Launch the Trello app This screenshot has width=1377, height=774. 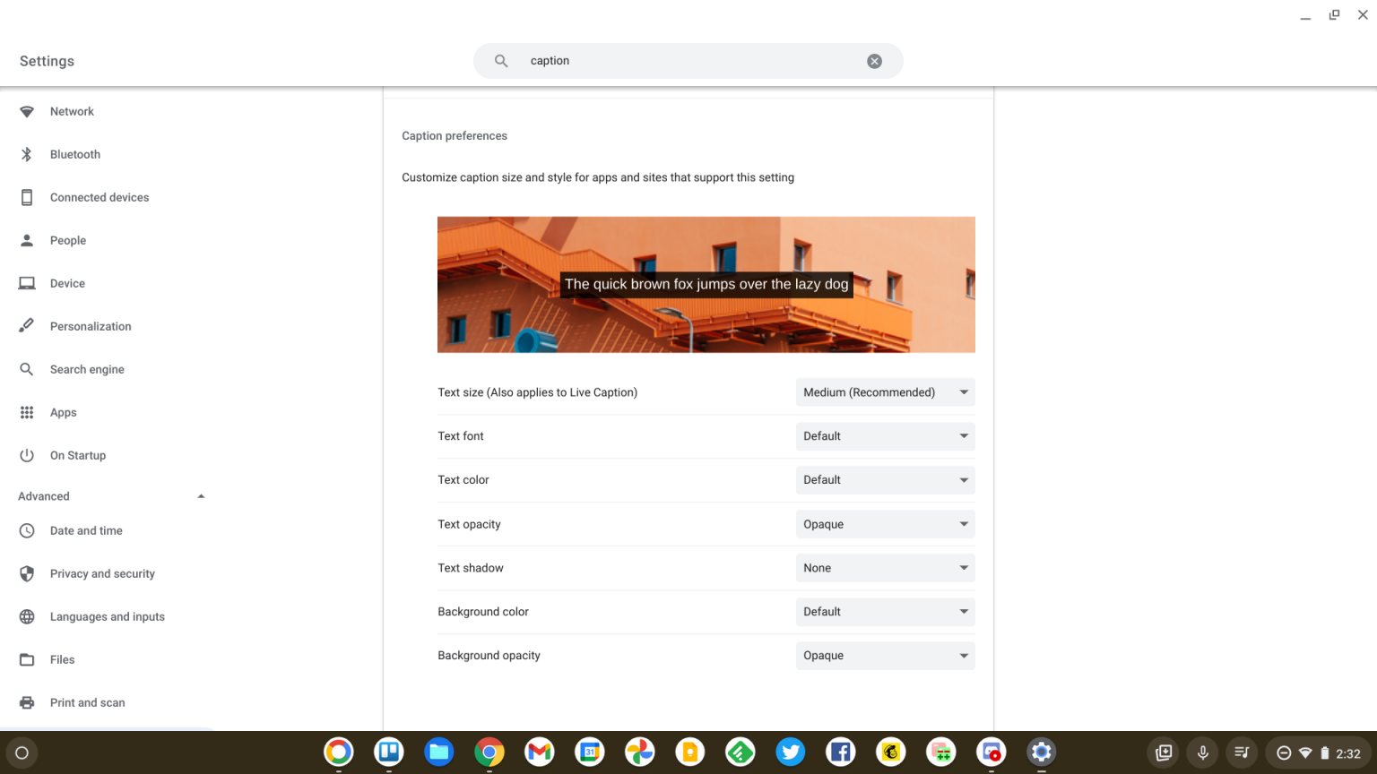point(388,752)
